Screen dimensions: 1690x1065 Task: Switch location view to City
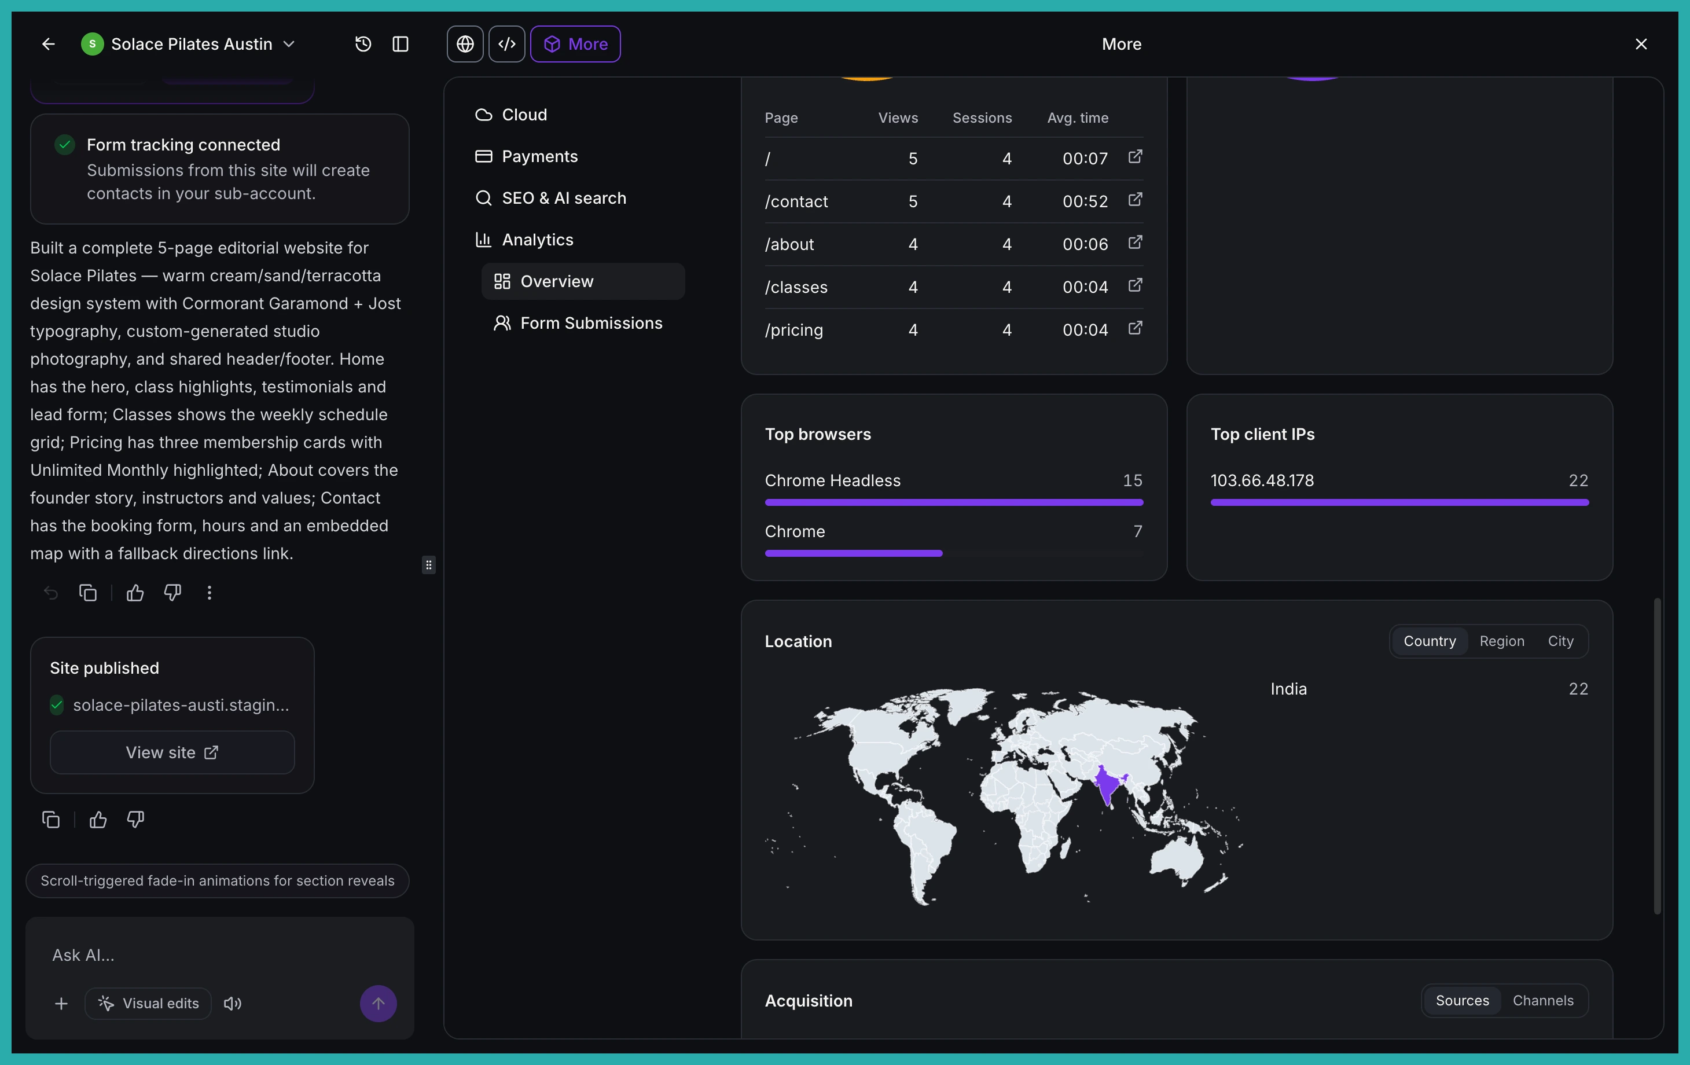(x=1561, y=641)
